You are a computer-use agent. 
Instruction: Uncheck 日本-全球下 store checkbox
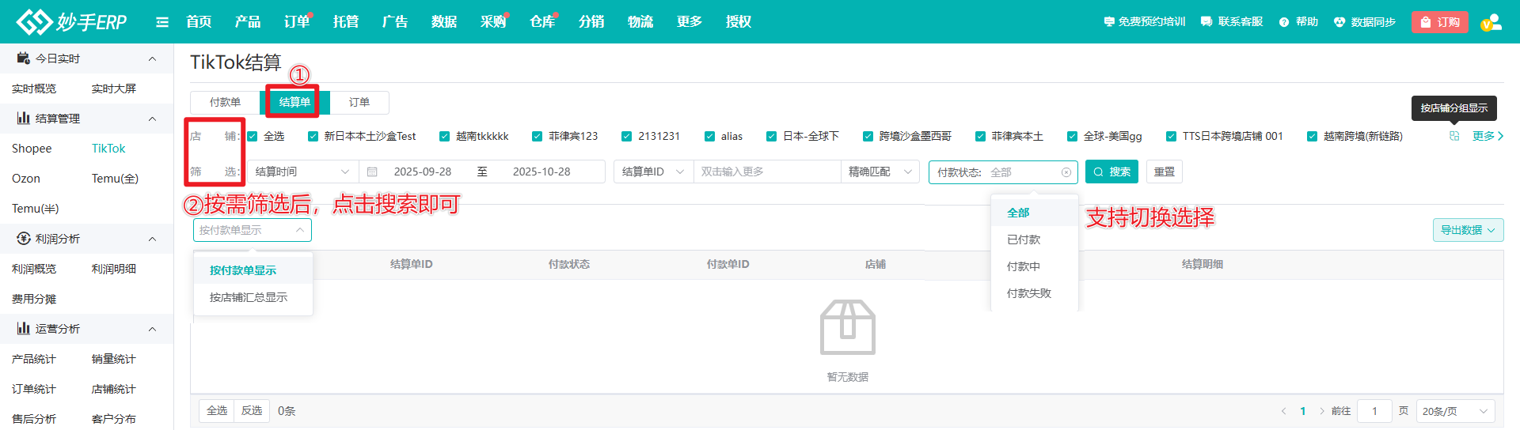point(772,136)
